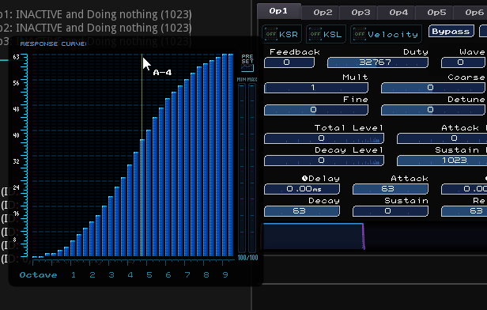487x310 pixels.
Task: Click the response curve bar at octave 9
Action: pyautogui.click(x=225, y=155)
